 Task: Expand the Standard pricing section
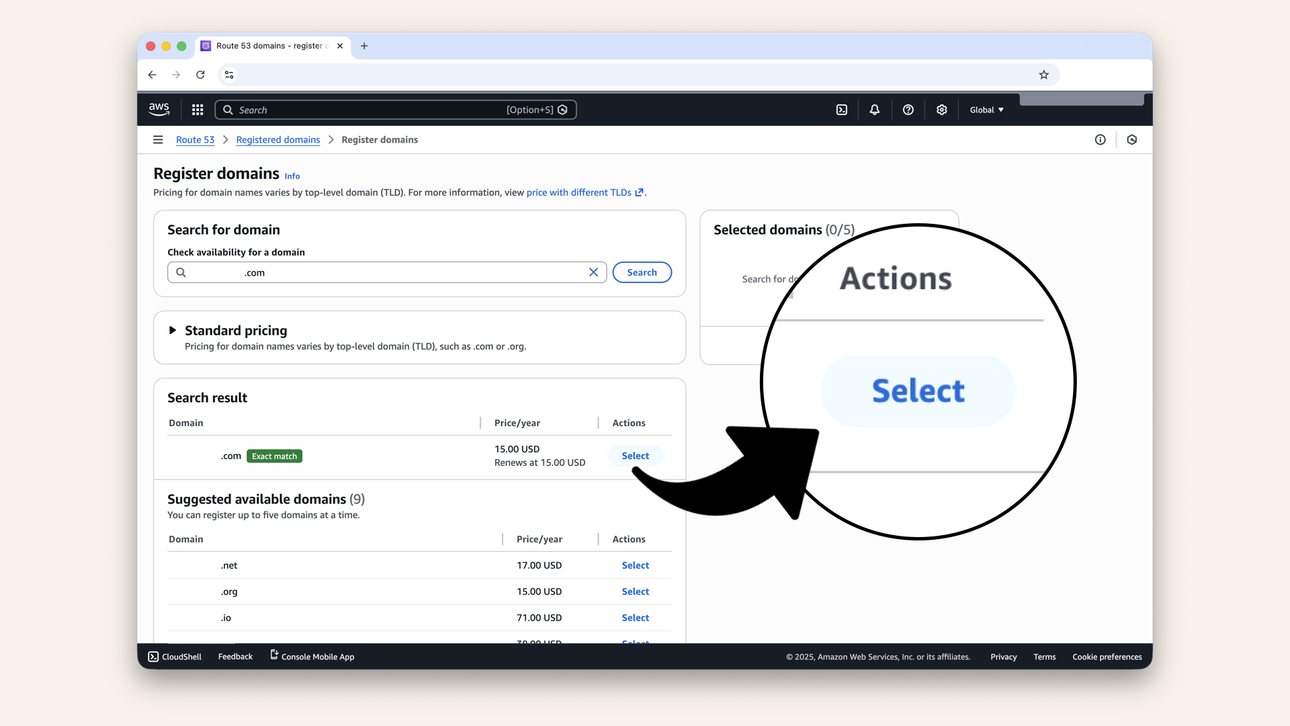coord(173,330)
